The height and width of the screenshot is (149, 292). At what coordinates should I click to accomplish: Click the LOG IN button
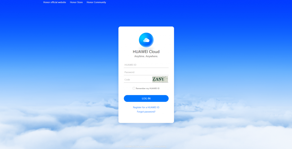click(x=146, y=98)
